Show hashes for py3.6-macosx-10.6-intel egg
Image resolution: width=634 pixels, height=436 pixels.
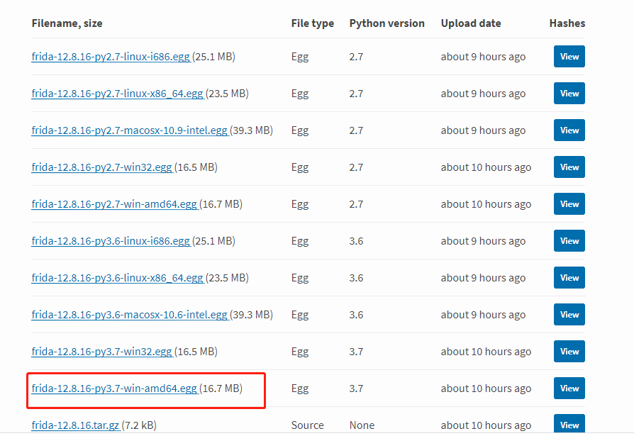569,315
